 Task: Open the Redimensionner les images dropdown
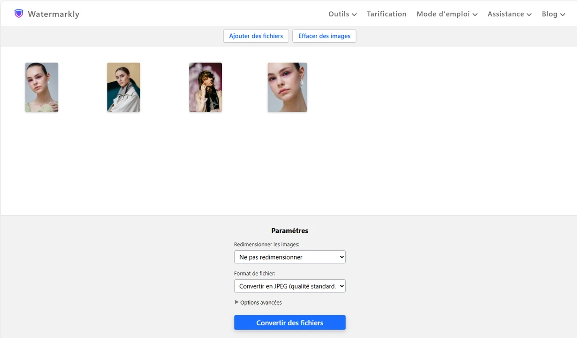click(289, 257)
